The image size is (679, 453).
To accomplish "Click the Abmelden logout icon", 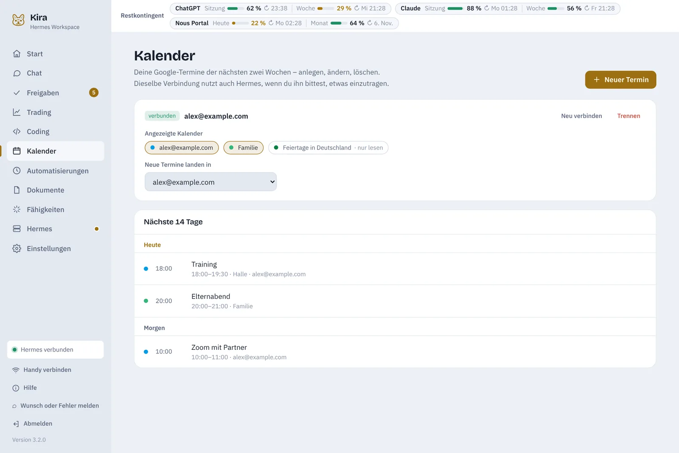I will pyautogui.click(x=16, y=424).
